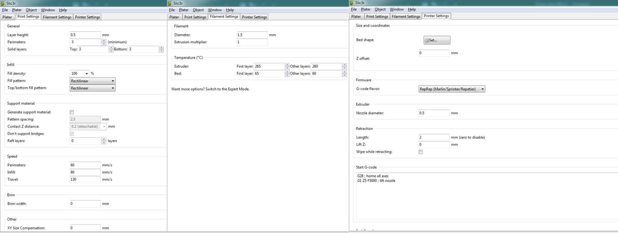Click the Nozzle diameter input field
Image resolution: width=618 pixels, height=233 pixels.
434,113
